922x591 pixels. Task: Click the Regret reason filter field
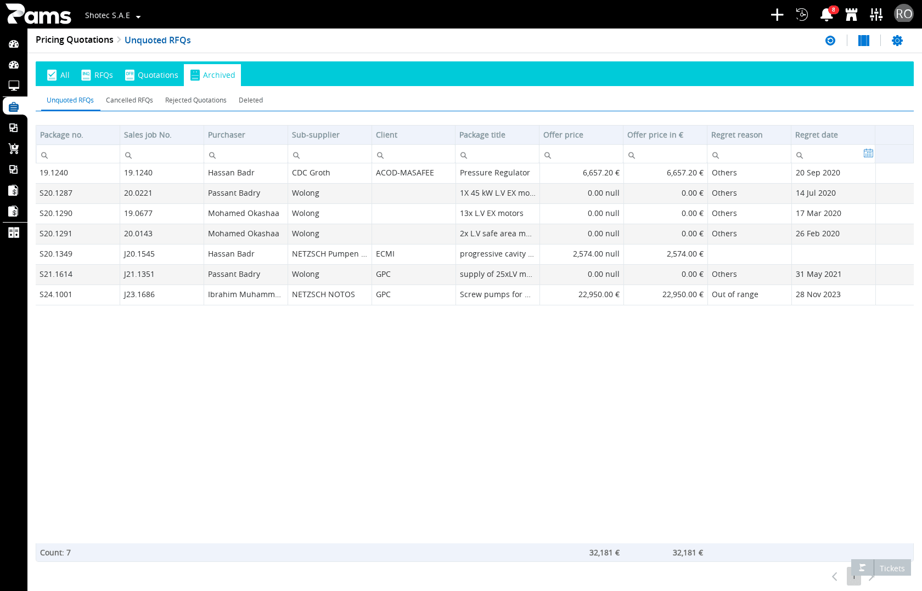(749, 155)
